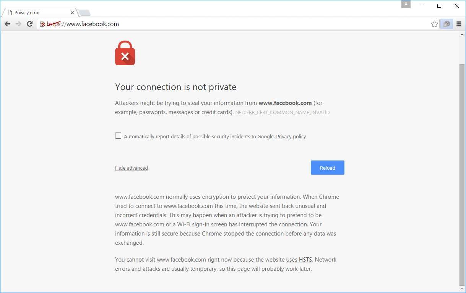Click the scrollbar down arrow

pyautogui.click(x=462, y=289)
